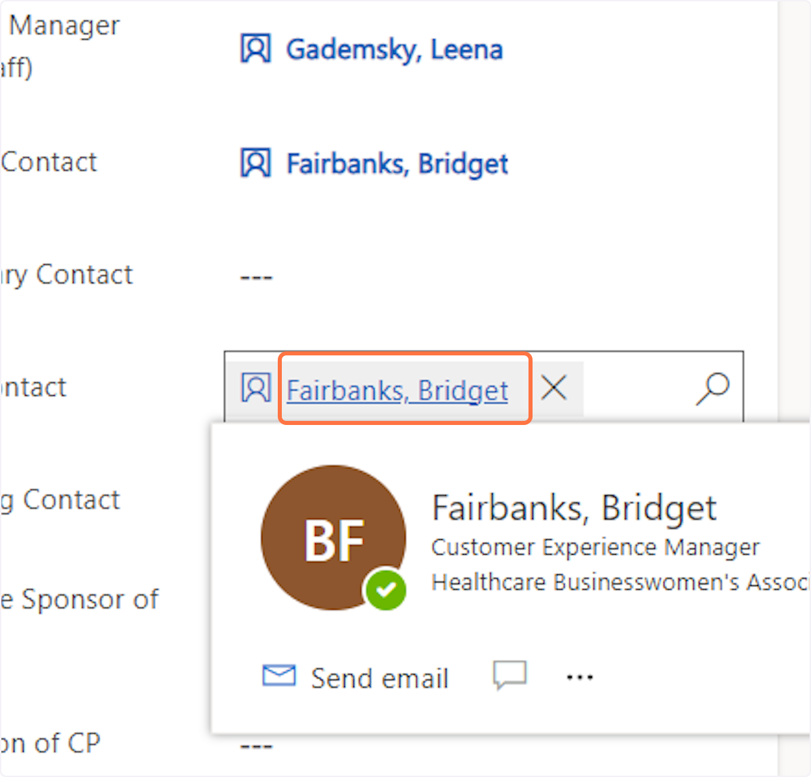Start chat using the speech bubble icon

coord(510,675)
